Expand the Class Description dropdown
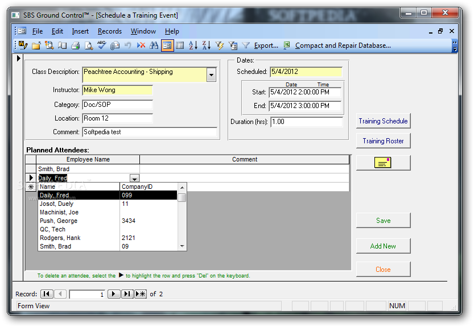 coord(211,74)
